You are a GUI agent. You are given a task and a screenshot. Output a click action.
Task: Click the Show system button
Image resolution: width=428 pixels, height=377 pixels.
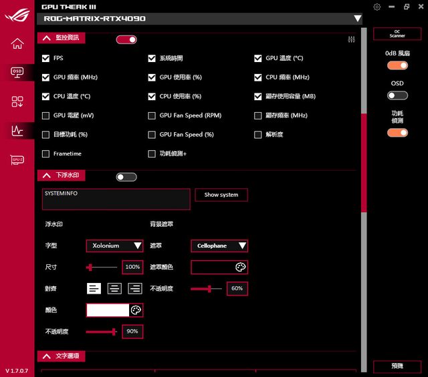pos(221,195)
